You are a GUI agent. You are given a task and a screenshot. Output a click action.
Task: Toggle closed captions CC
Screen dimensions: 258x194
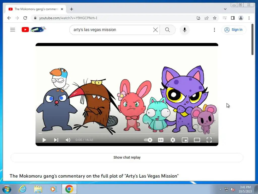160,140
